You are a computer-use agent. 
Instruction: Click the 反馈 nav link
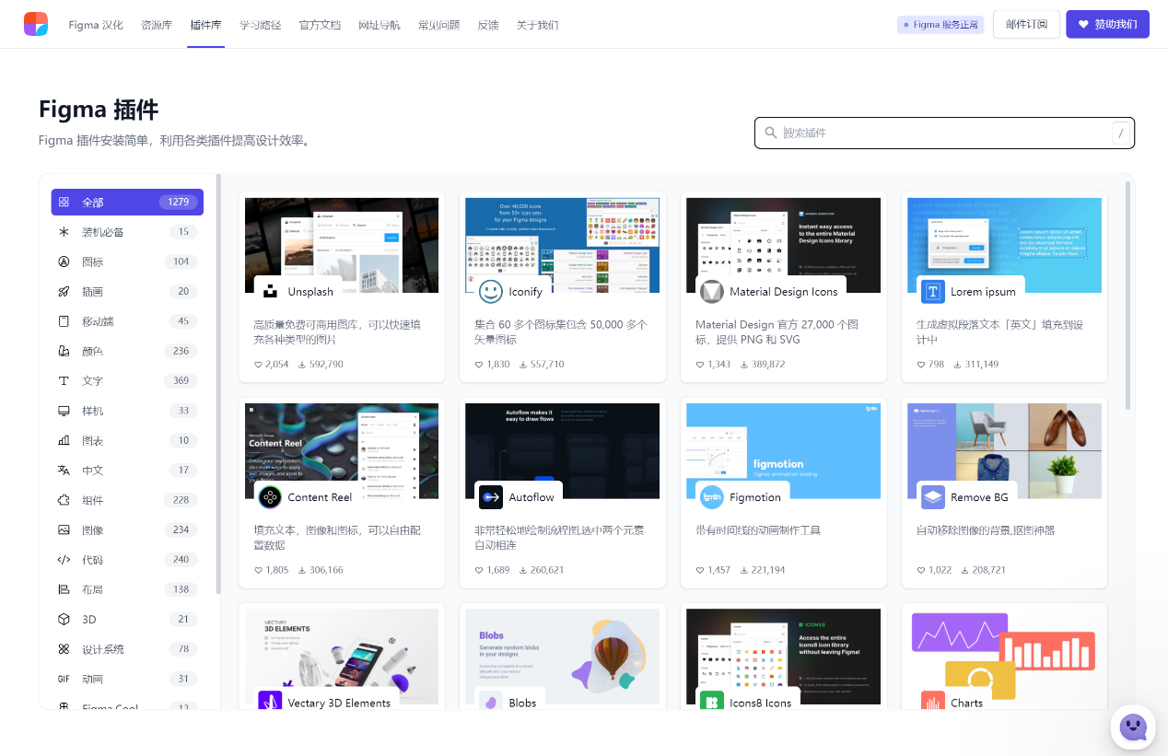(x=488, y=25)
